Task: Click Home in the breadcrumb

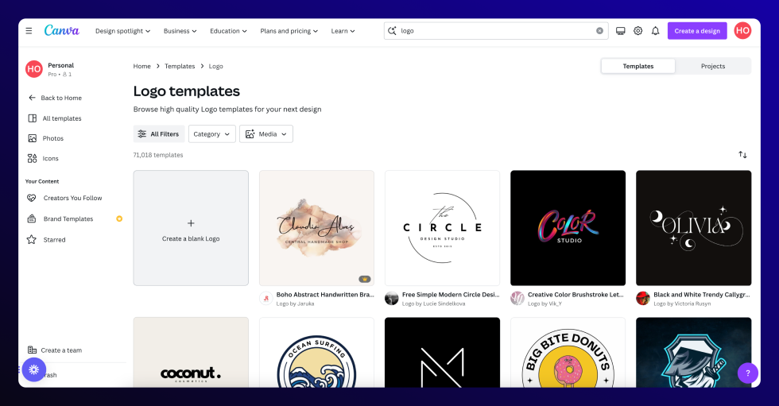Action: point(141,66)
